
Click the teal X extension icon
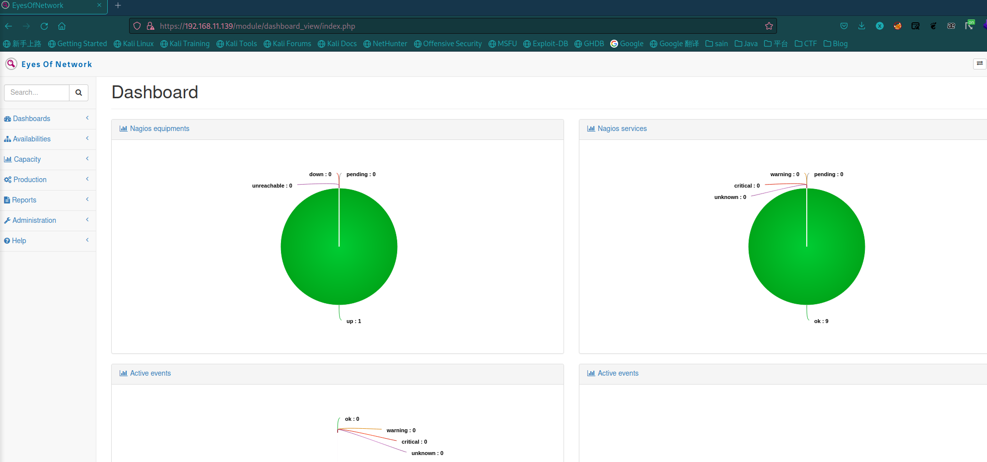tap(880, 26)
